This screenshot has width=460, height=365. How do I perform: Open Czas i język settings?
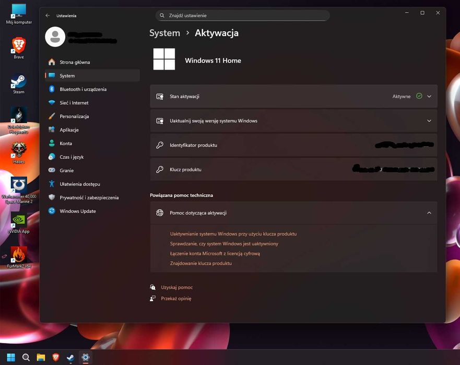(x=92, y=157)
